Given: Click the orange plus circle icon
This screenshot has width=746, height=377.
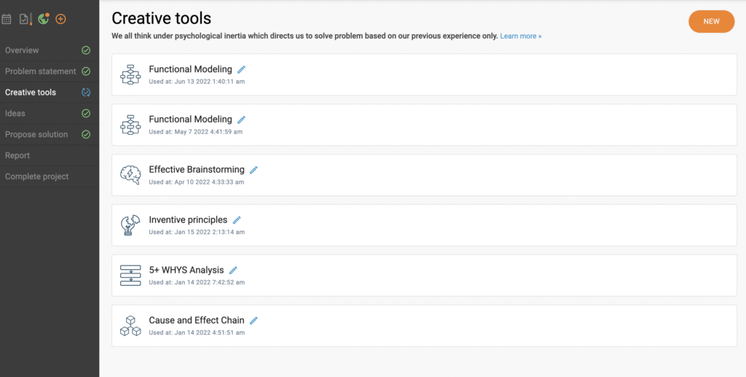Looking at the screenshot, I should [60, 19].
